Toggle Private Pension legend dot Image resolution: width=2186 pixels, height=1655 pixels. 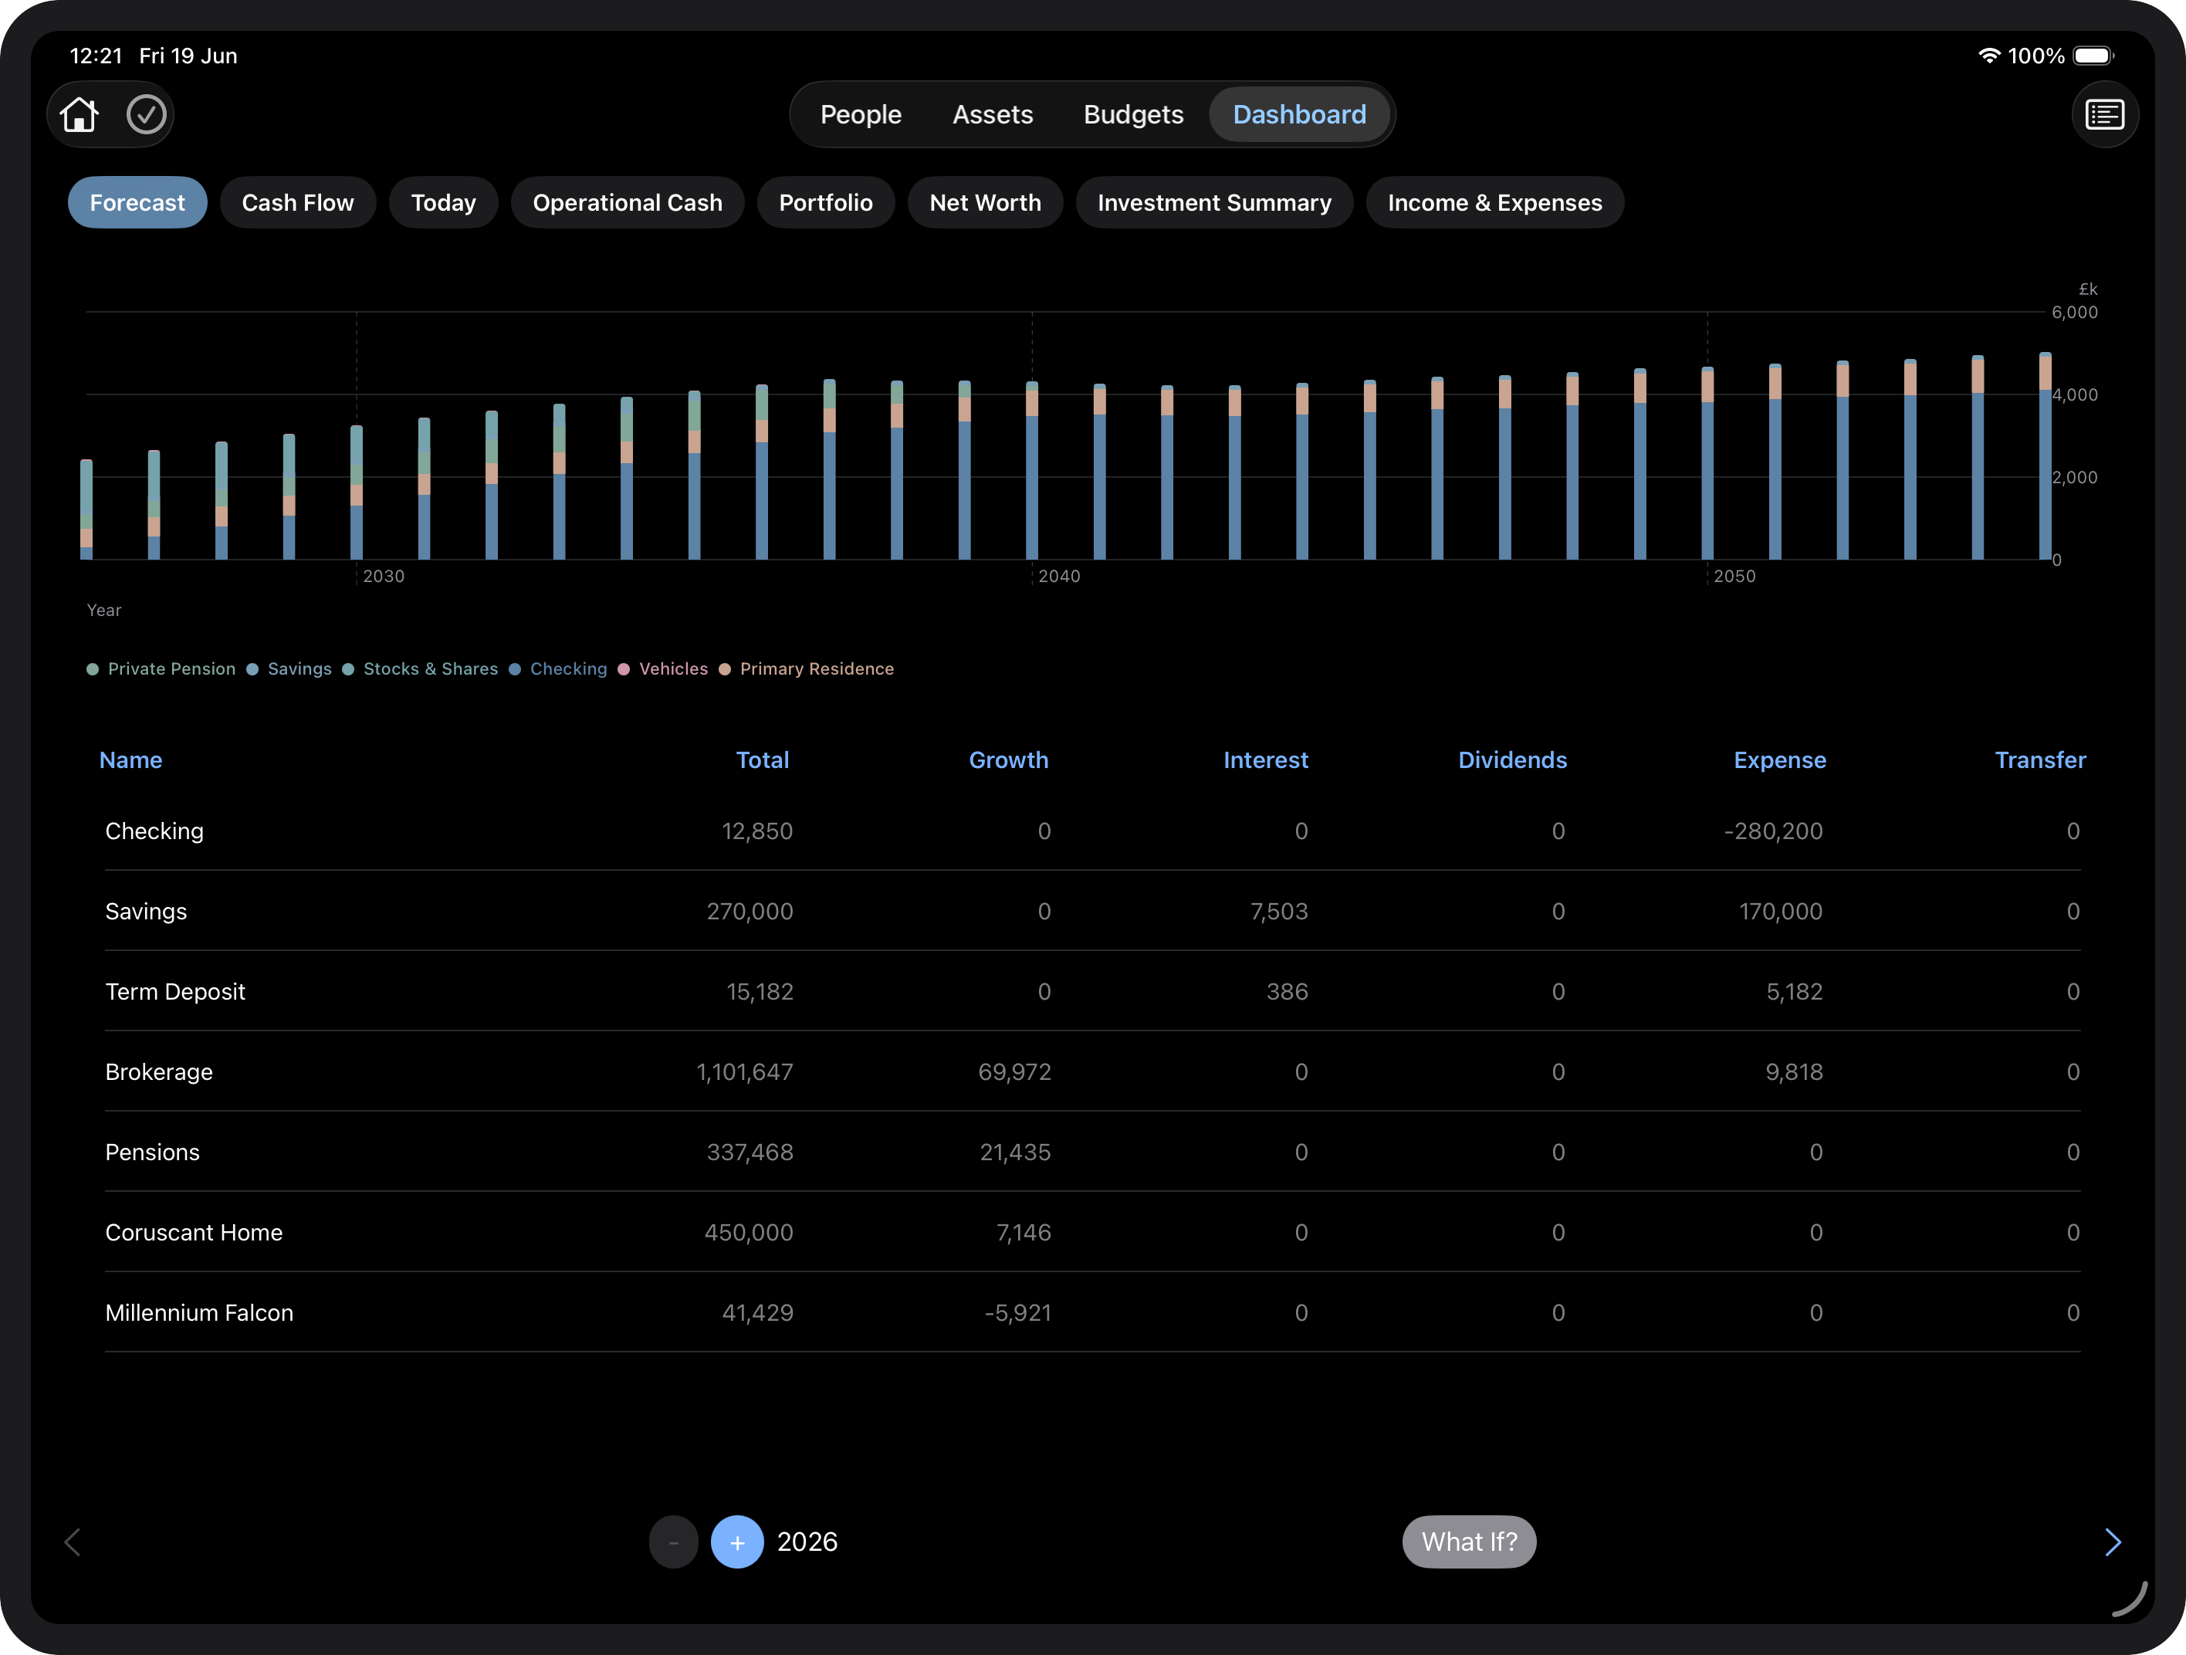pos(93,669)
